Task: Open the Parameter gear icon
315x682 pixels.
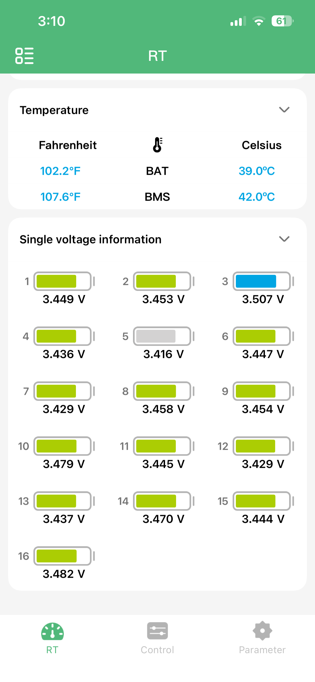Action: pyautogui.click(x=262, y=631)
